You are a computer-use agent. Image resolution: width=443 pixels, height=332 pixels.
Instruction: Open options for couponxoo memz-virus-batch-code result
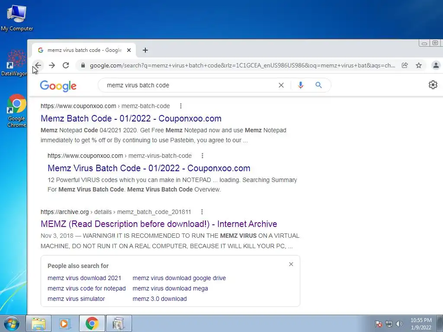click(202, 156)
